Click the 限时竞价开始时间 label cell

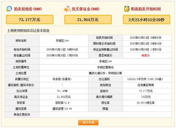[x=106, y=44]
